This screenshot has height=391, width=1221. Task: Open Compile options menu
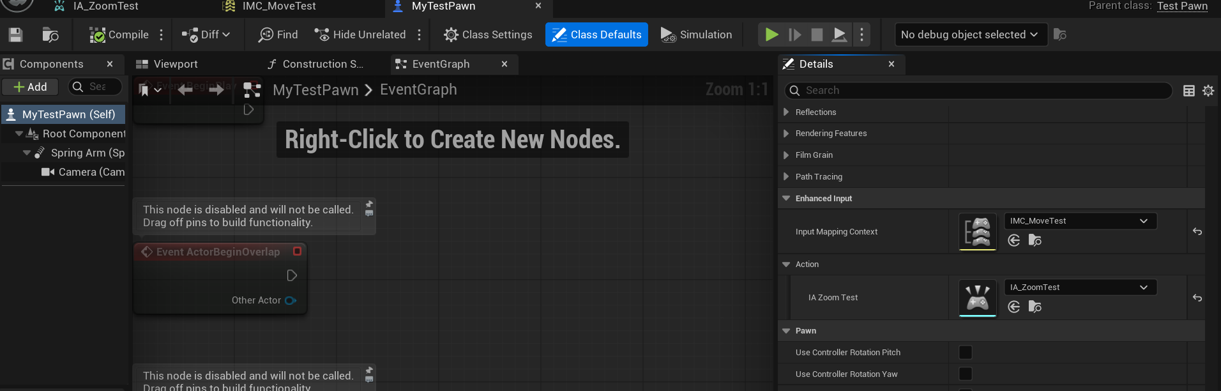[162, 34]
